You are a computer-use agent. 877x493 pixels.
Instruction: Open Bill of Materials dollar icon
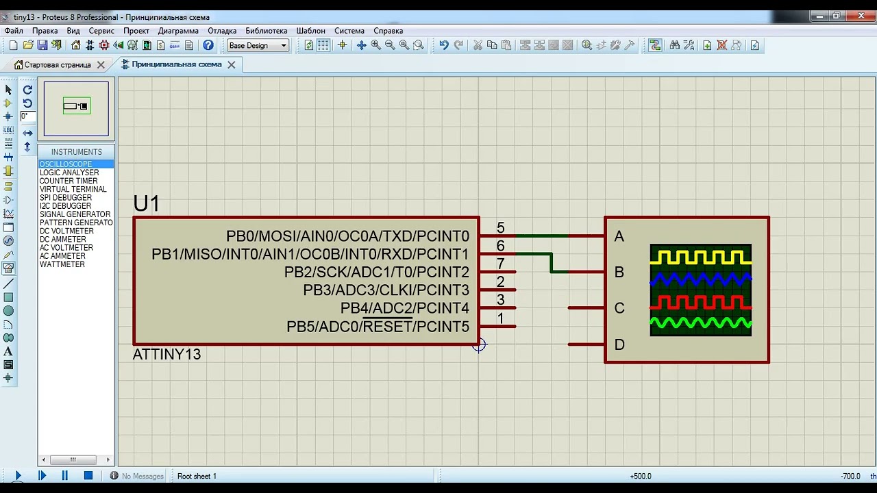pos(161,45)
